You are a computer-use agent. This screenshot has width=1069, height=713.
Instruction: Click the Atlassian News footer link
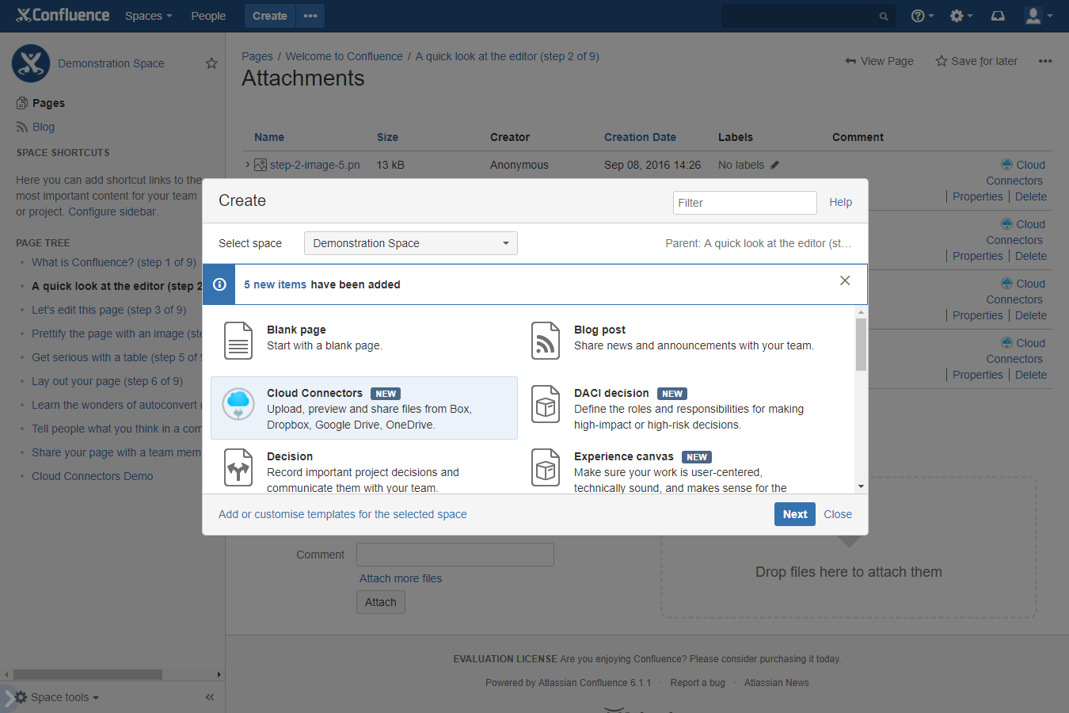click(777, 683)
